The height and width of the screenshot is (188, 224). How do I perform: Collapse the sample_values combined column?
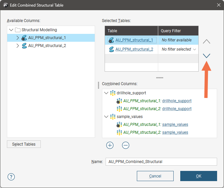click(106, 117)
